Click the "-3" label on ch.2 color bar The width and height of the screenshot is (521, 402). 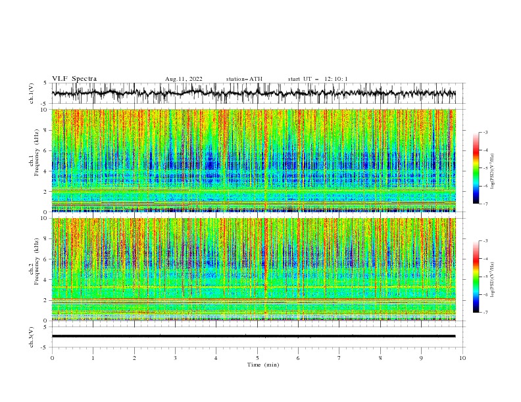[485, 241]
